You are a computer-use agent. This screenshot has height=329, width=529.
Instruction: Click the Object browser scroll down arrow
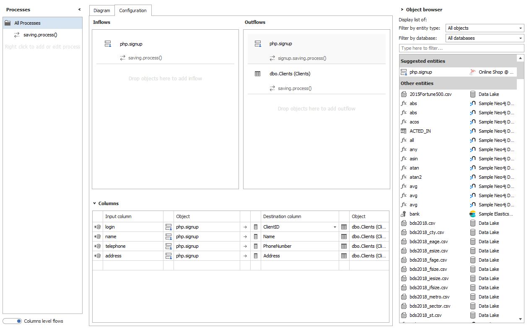521,319
